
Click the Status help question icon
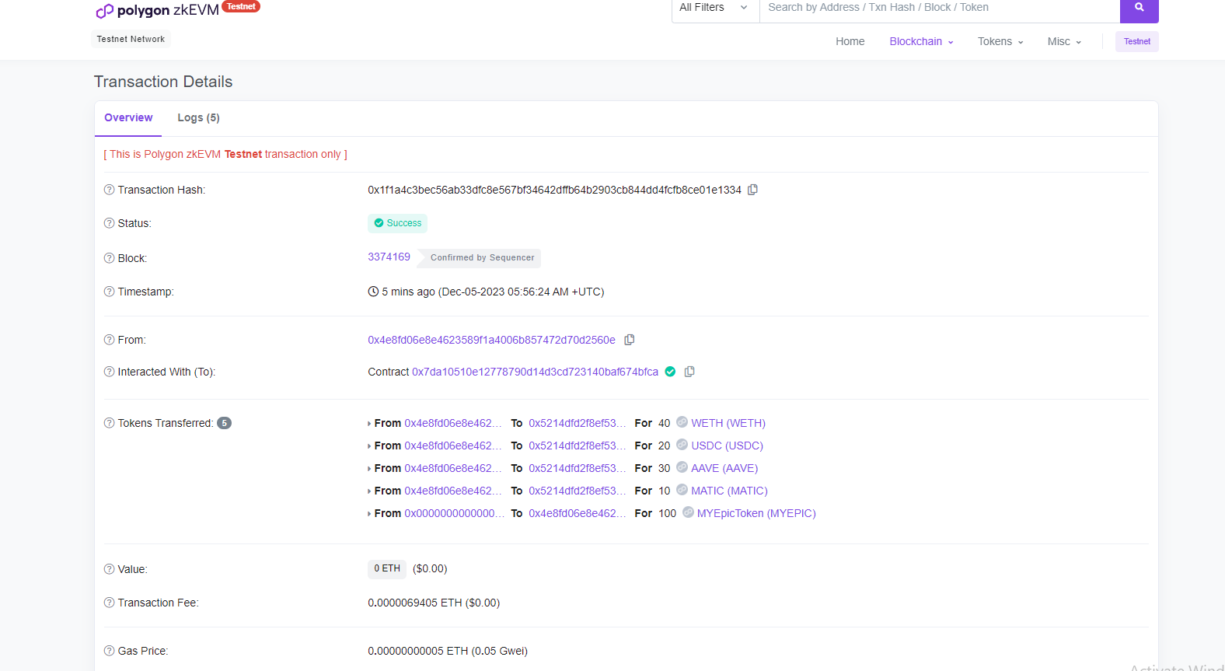[109, 223]
